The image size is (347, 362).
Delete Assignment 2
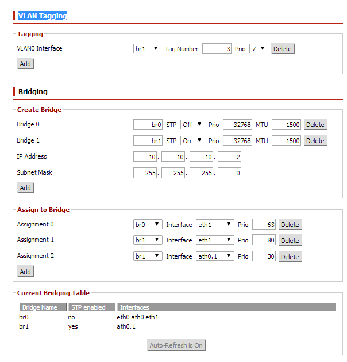coord(290,256)
